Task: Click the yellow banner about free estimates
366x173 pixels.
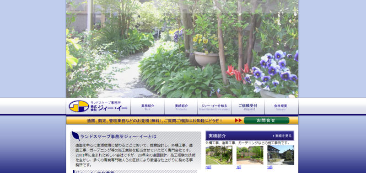Action: pos(182,121)
